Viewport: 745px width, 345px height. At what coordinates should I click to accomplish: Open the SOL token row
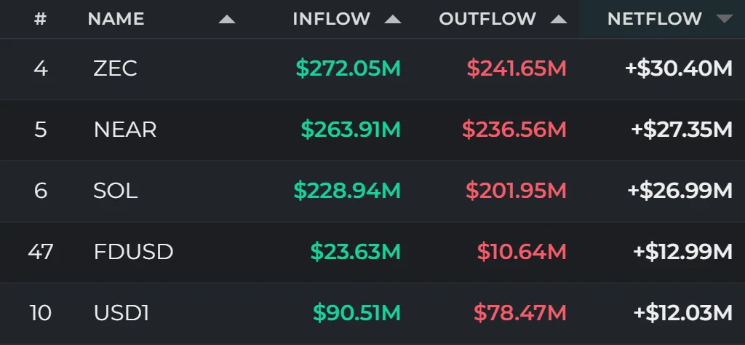(x=372, y=191)
